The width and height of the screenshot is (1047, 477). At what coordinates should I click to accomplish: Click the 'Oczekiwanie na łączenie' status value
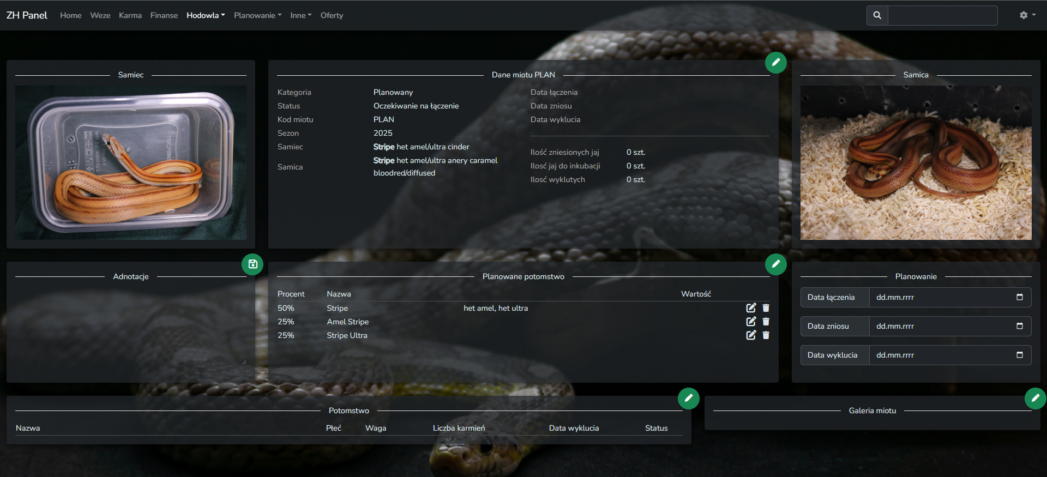coord(416,106)
